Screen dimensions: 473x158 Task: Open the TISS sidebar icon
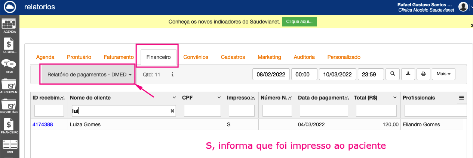tap(9, 146)
